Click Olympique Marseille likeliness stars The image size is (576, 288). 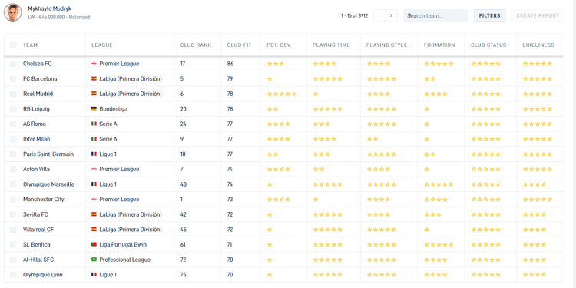click(535, 184)
